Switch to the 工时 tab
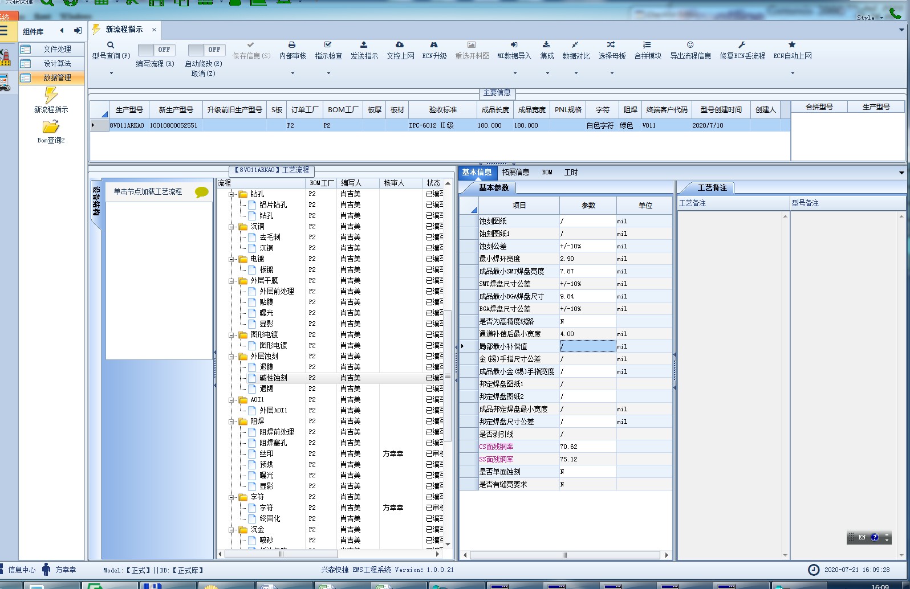Viewport: 910px width, 589px height. [571, 172]
